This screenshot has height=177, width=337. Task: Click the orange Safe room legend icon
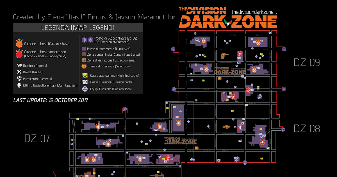[x=84, y=66]
